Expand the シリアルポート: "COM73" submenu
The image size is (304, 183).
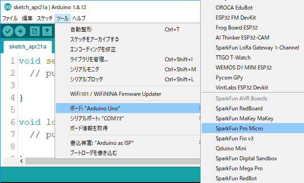pyautogui.click(x=128, y=118)
